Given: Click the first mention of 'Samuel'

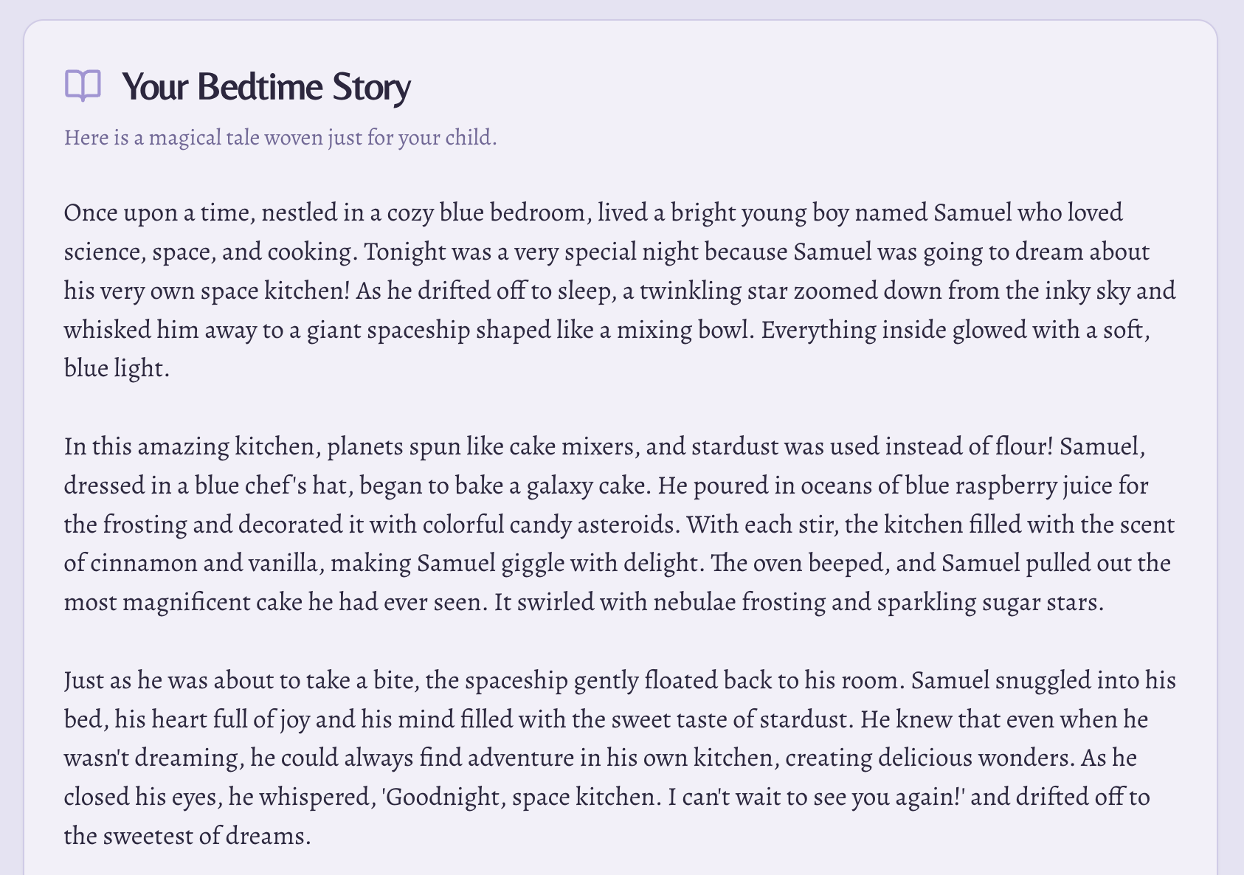Looking at the screenshot, I should [x=972, y=212].
